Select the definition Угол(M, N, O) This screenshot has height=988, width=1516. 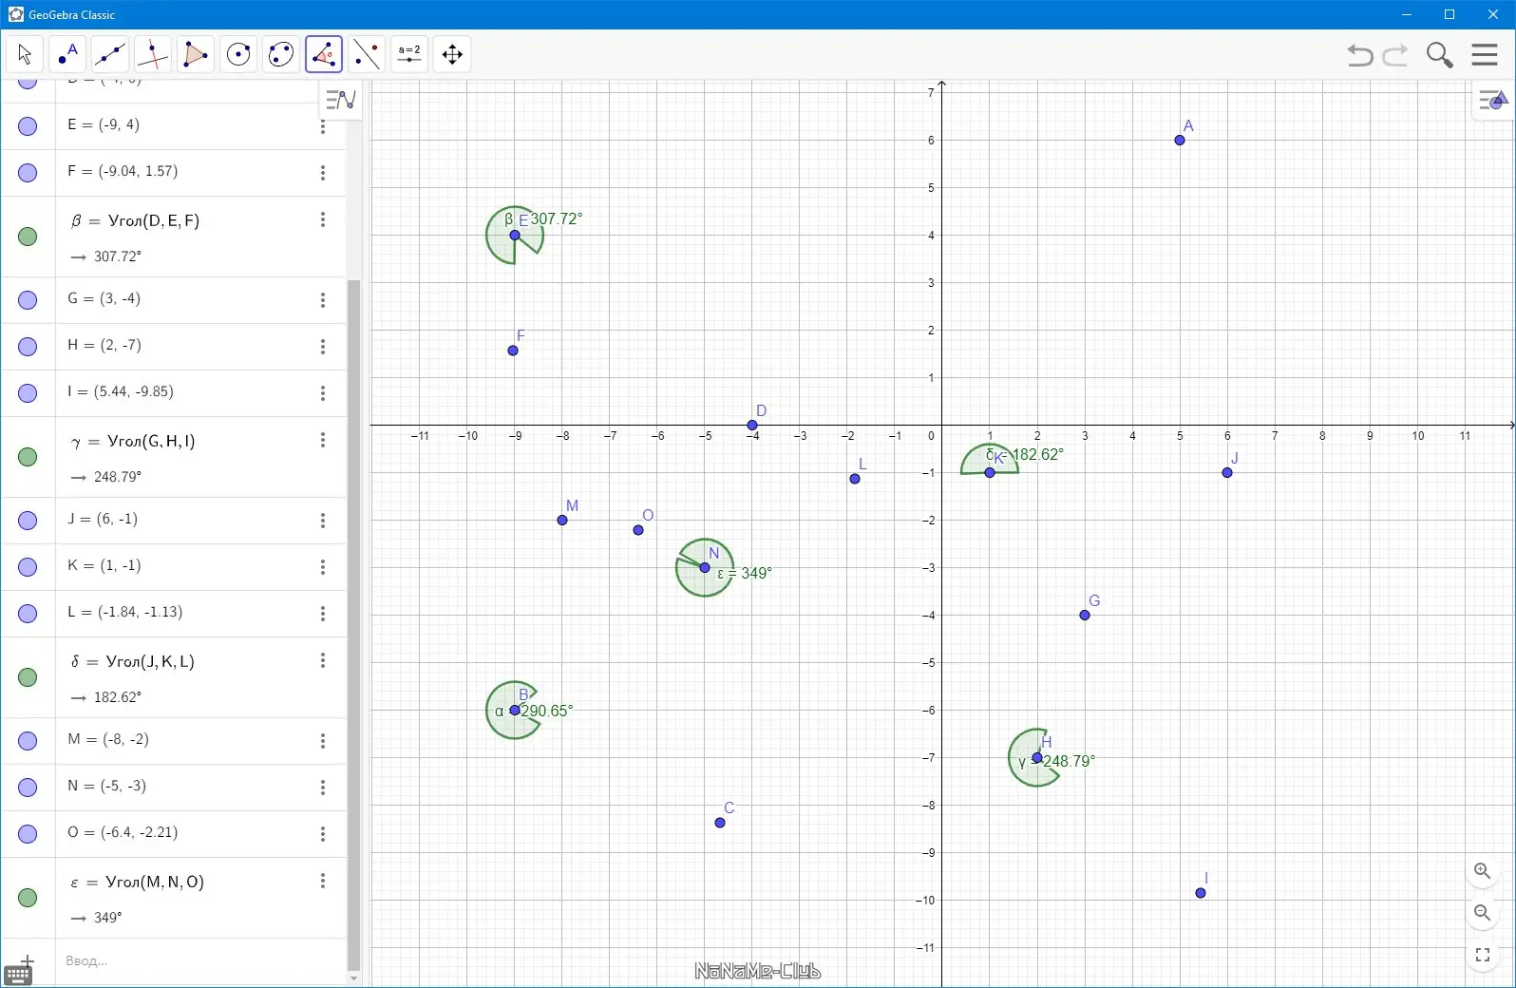(x=155, y=882)
